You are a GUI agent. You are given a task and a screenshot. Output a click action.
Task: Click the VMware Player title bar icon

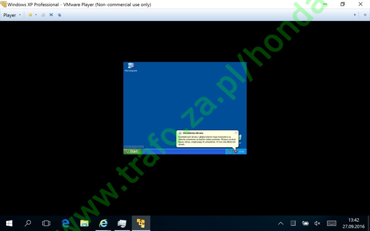[3, 4]
